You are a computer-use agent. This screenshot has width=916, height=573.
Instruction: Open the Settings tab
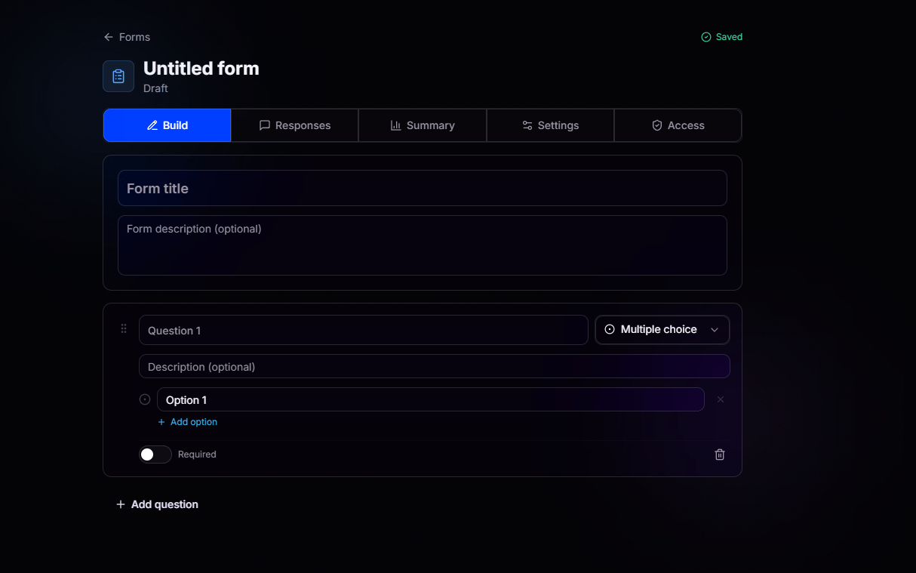point(551,125)
